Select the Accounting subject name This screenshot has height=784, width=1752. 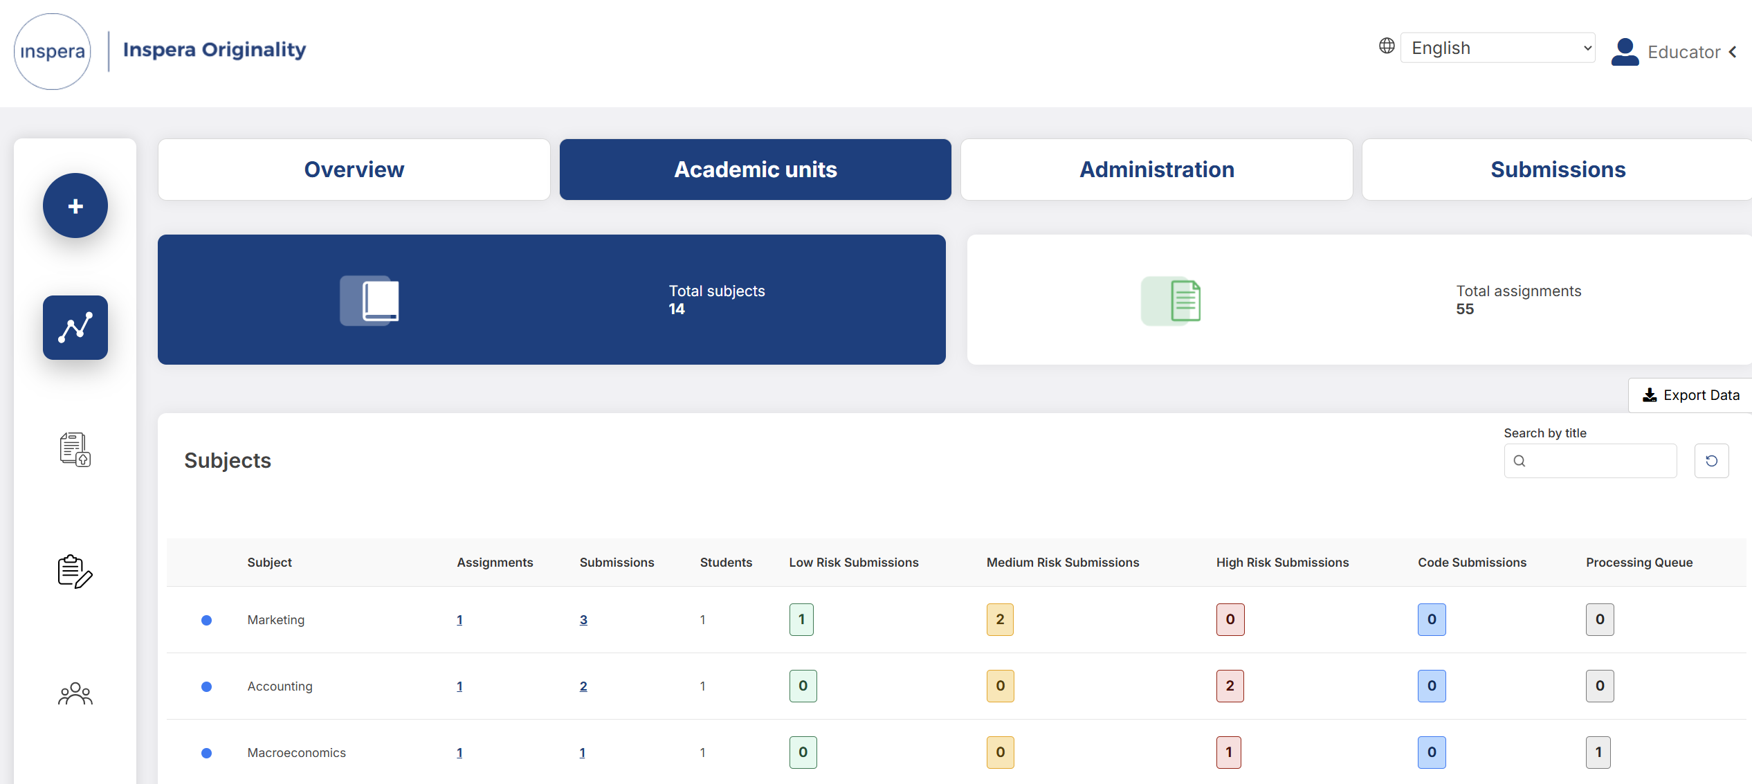pos(280,686)
